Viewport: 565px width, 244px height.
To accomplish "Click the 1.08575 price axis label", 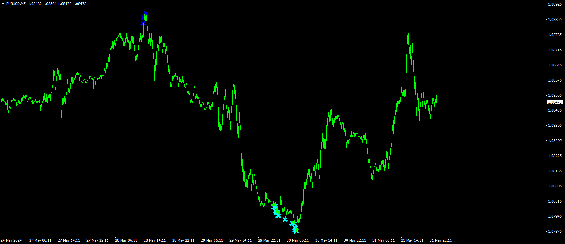I will (x=555, y=80).
